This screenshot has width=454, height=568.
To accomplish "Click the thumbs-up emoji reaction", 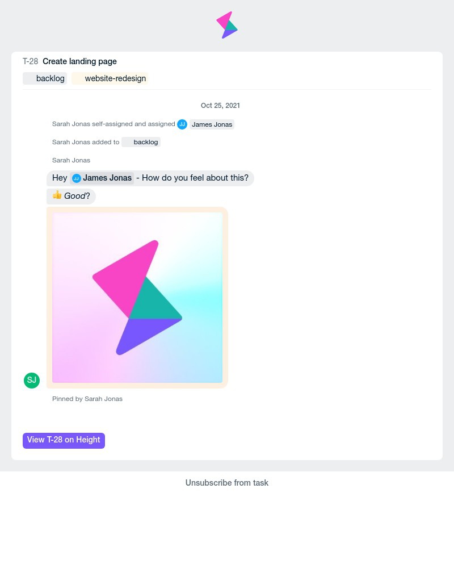I will 57,195.
